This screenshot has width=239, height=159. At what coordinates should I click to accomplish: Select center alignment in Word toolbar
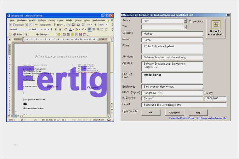[94, 29]
